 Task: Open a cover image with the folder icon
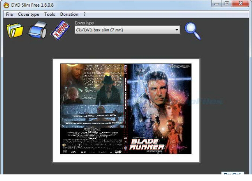tap(15, 30)
